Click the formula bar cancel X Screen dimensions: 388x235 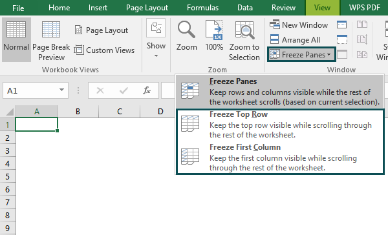coord(100,90)
